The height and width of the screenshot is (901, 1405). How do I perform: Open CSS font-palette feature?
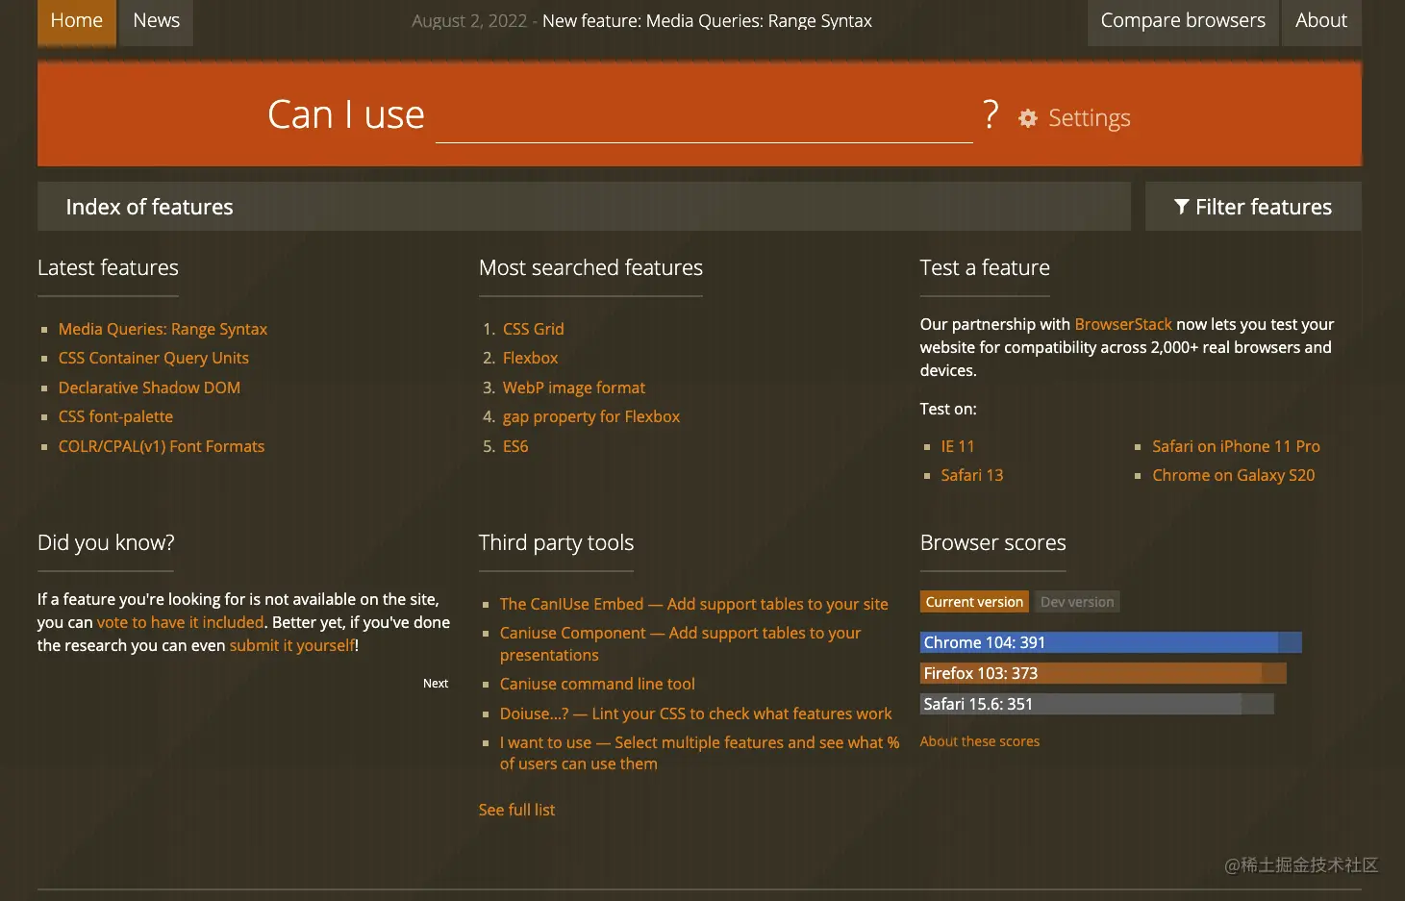click(115, 416)
